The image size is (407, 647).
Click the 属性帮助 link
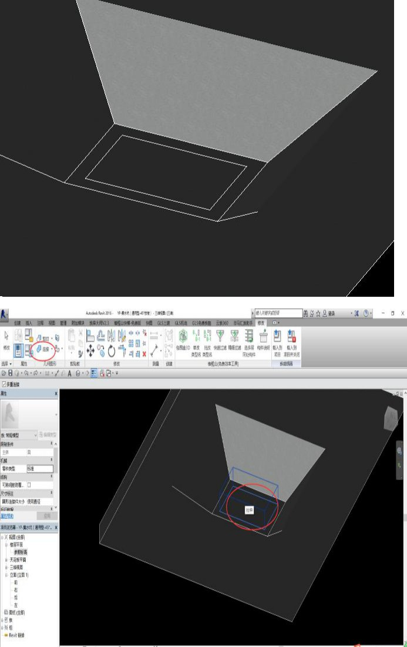[8, 515]
